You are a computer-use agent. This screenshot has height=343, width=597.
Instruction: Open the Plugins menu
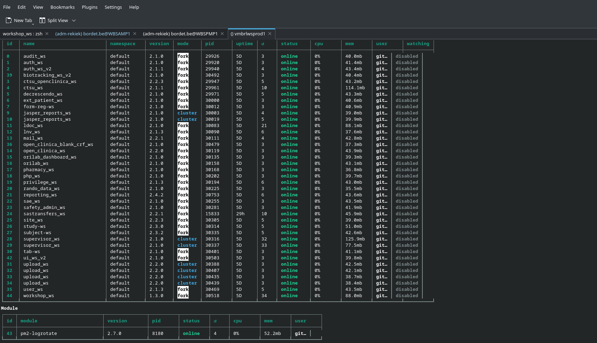[90, 7]
